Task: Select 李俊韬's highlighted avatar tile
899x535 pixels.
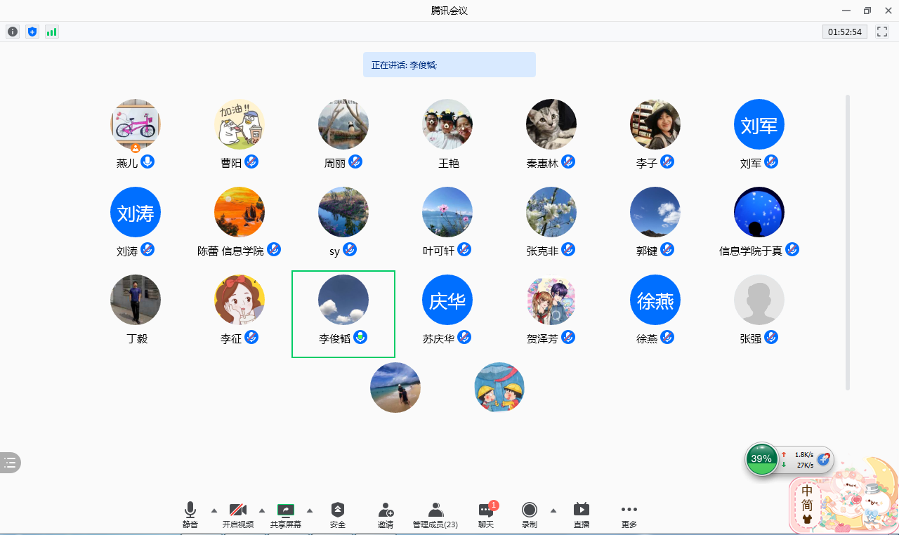Action: (343, 313)
